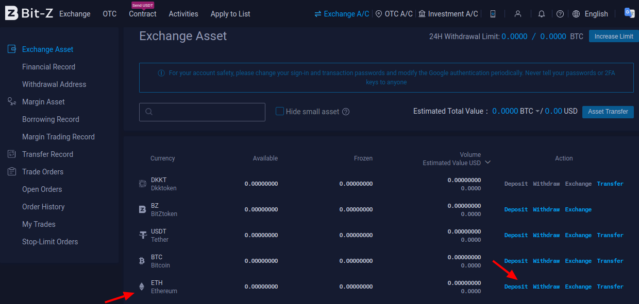Click the Bitcoin currency icon
Image resolution: width=639 pixels, height=304 pixels.
142,261
